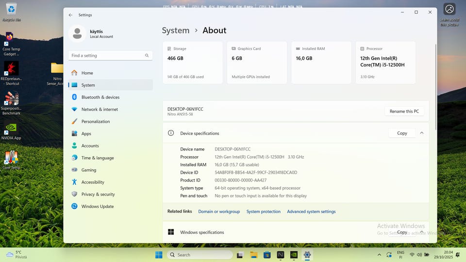Viewport: 466px width, 262px height.
Task: Select the Recycle Bin desktop icon
Action: (11, 9)
